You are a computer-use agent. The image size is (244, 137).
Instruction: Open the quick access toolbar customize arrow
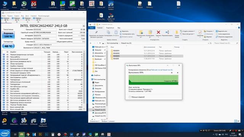[100, 24]
